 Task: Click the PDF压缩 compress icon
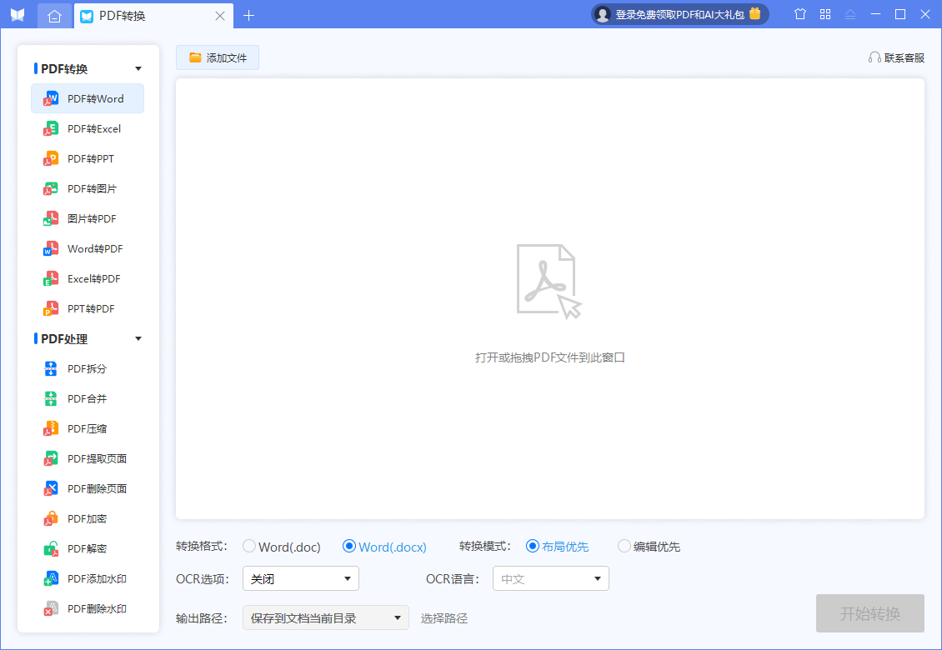[x=51, y=429]
